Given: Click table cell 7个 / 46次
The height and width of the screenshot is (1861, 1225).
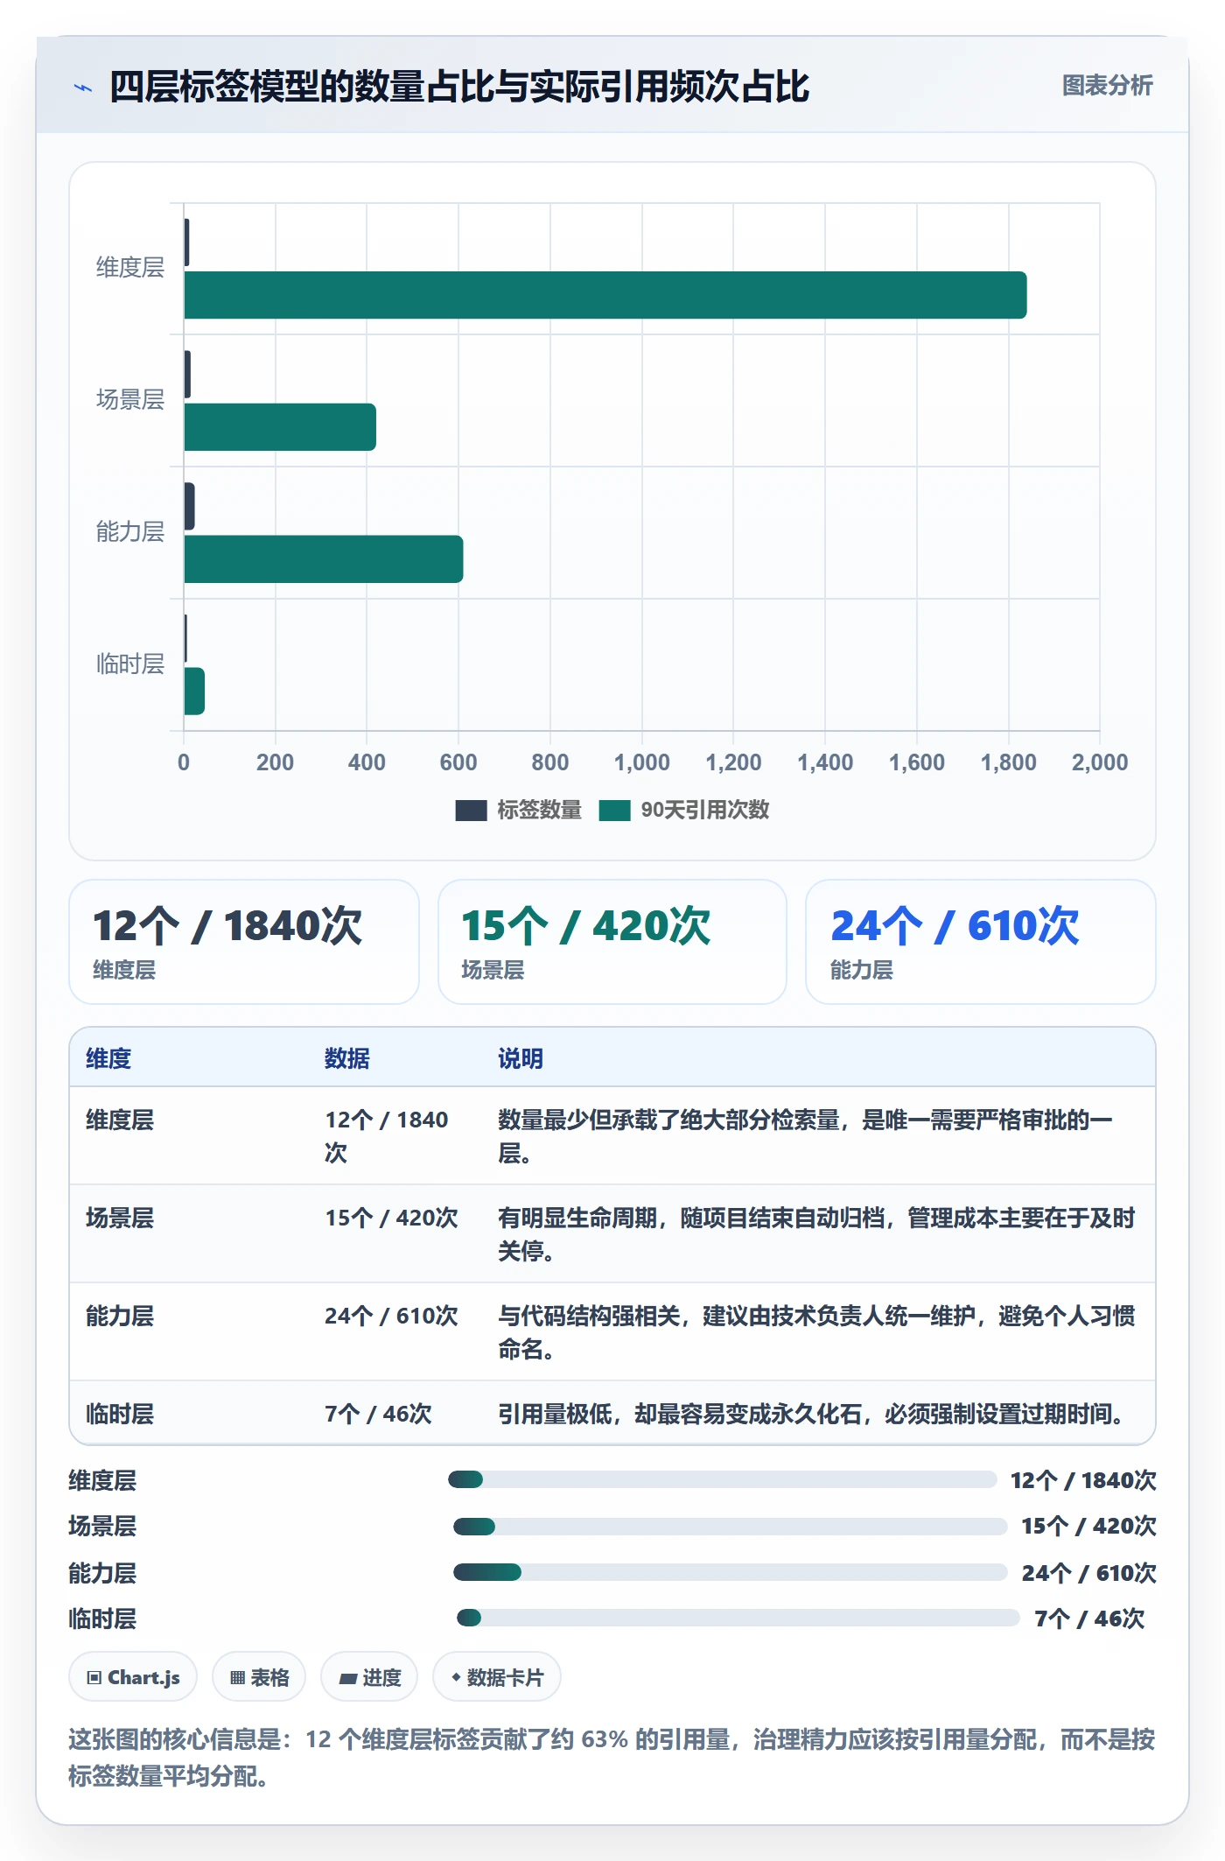Looking at the screenshot, I should point(378,1414).
